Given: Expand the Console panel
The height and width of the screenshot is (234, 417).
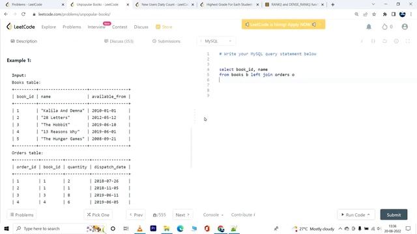Looking at the screenshot, I should (213, 214).
